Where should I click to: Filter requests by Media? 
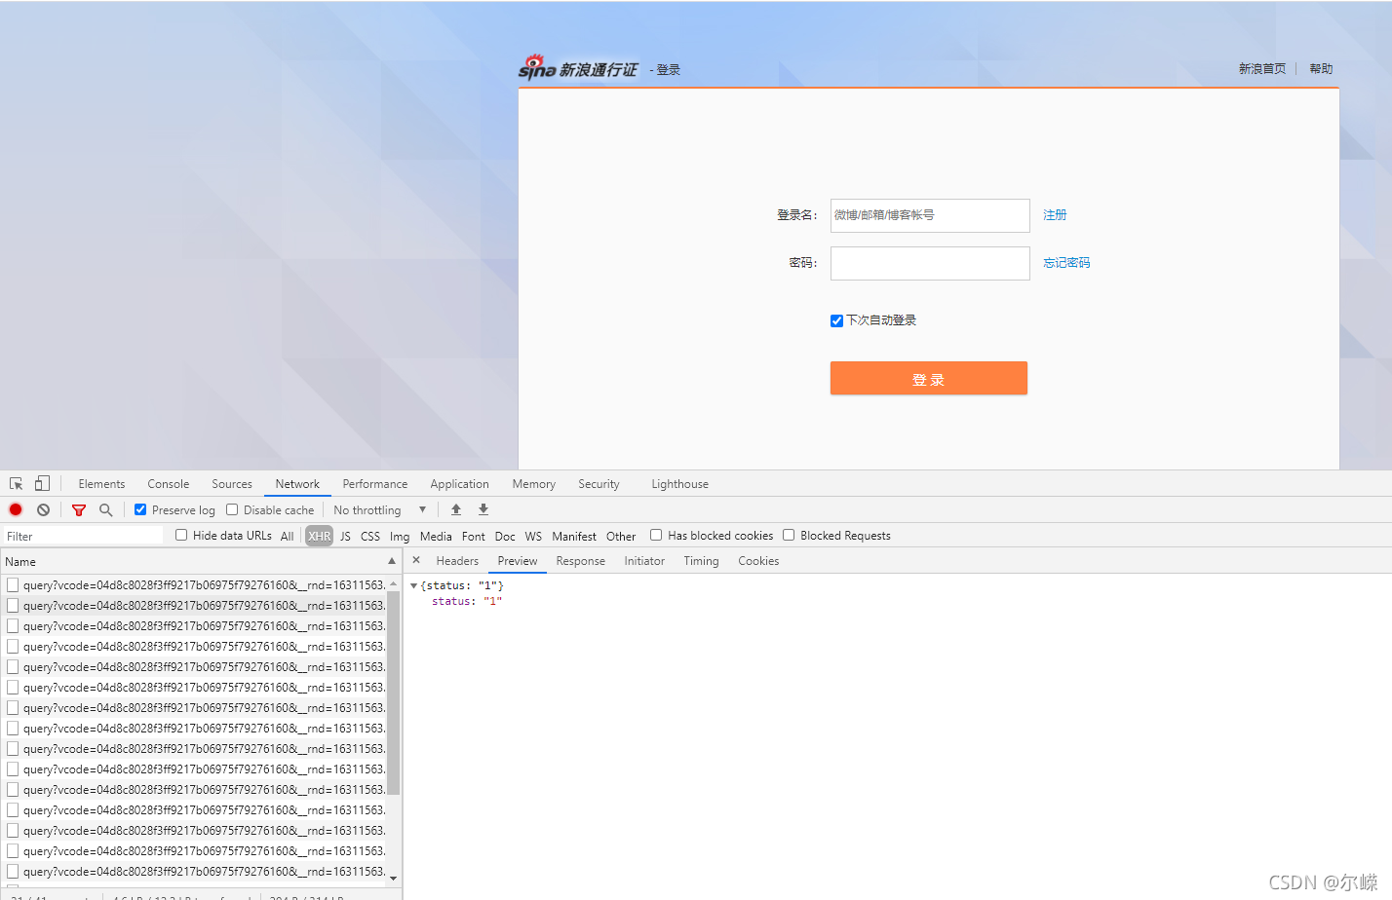(436, 536)
